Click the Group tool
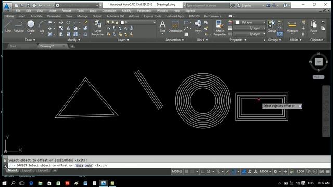The width and height of the screenshot is (333, 187). pos(272,26)
